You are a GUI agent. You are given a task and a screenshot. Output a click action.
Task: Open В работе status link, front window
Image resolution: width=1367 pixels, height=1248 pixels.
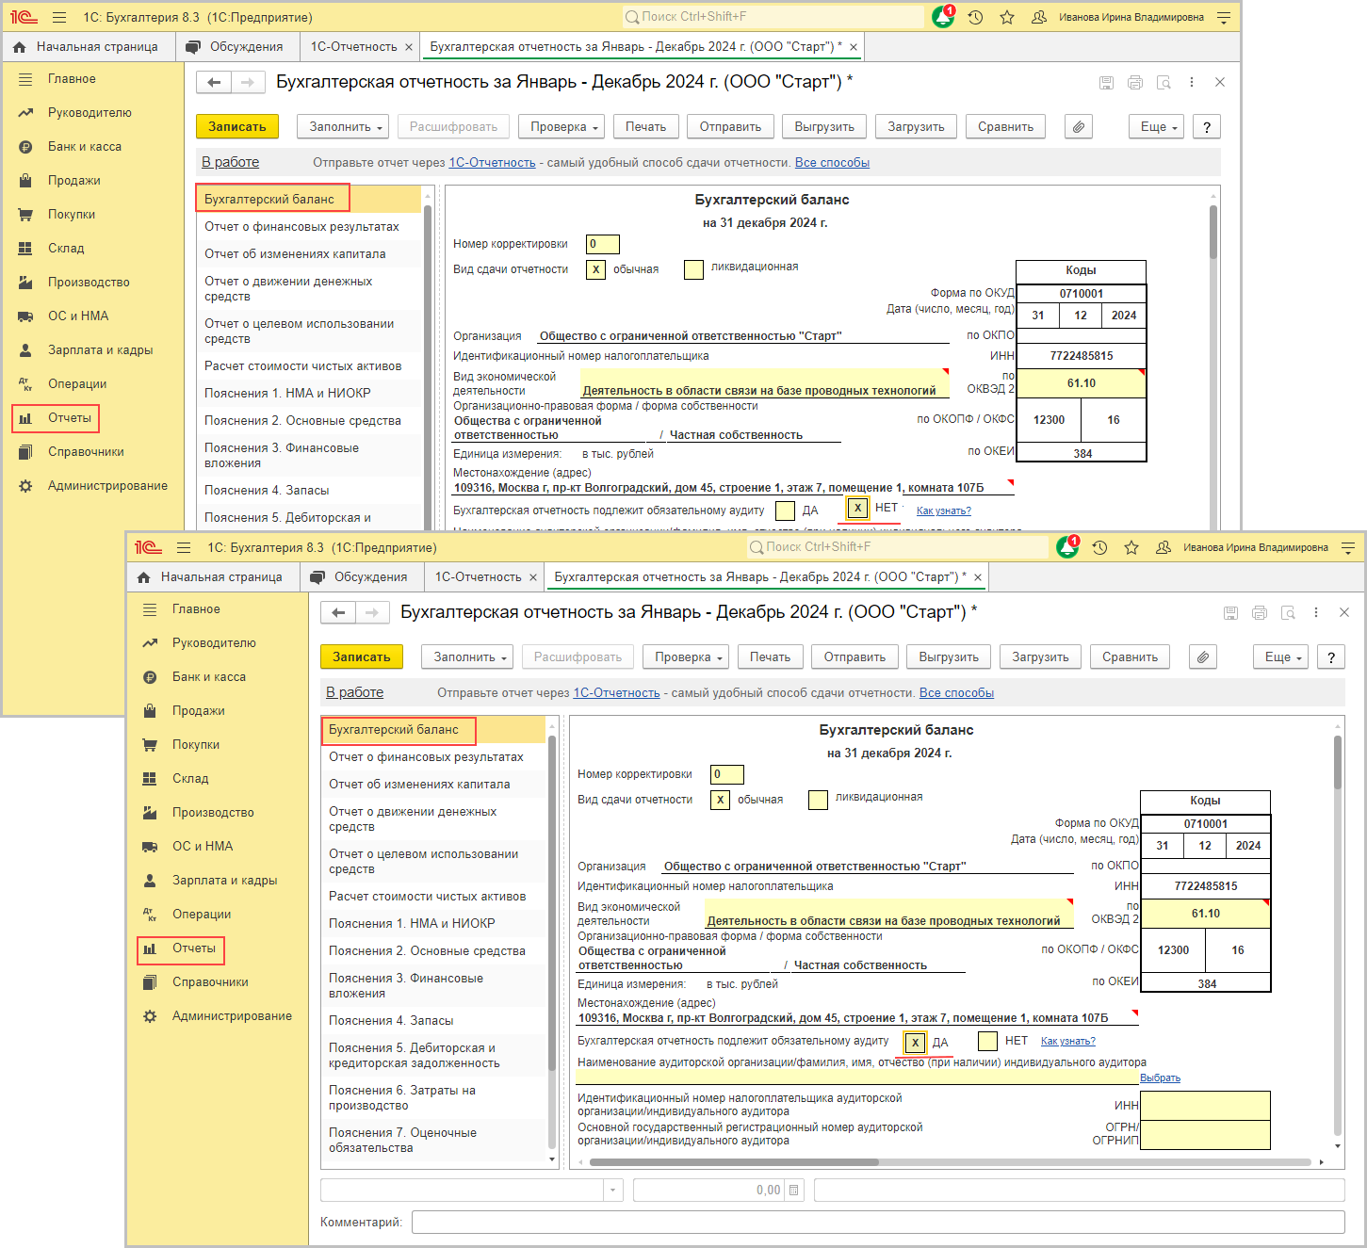tap(354, 692)
